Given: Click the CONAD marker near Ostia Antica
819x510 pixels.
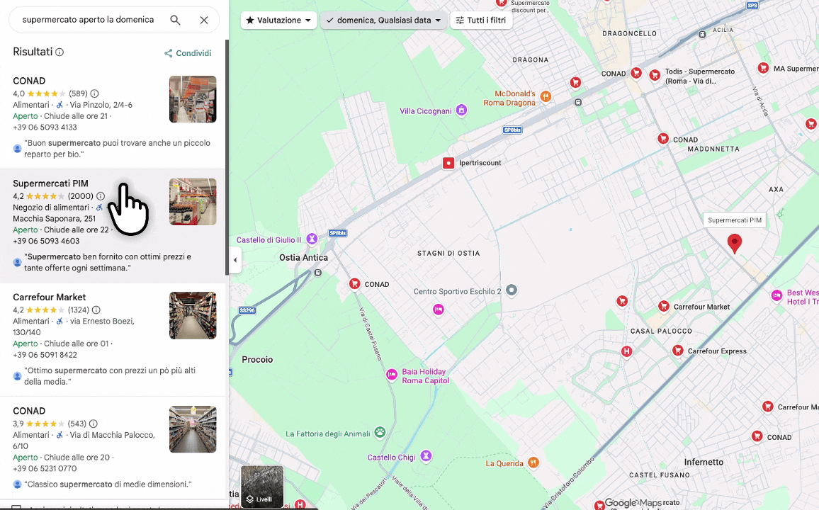Looking at the screenshot, I should [355, 284].
